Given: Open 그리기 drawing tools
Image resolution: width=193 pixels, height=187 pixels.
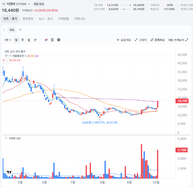Looking at the screenshot, I should [x=140, y=40].
